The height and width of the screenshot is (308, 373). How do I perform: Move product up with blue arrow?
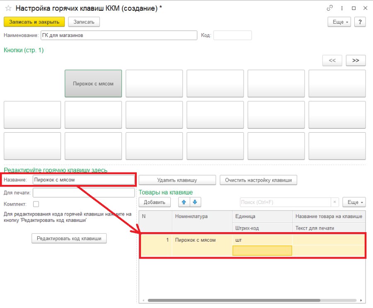(184, 202)
